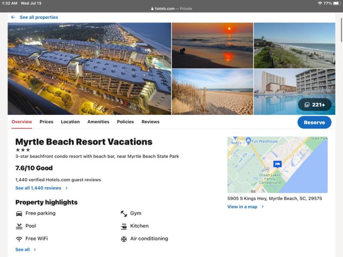Tap the hotels.com address bar
This screenshot has height=257, width=343.
click(171, 9)
